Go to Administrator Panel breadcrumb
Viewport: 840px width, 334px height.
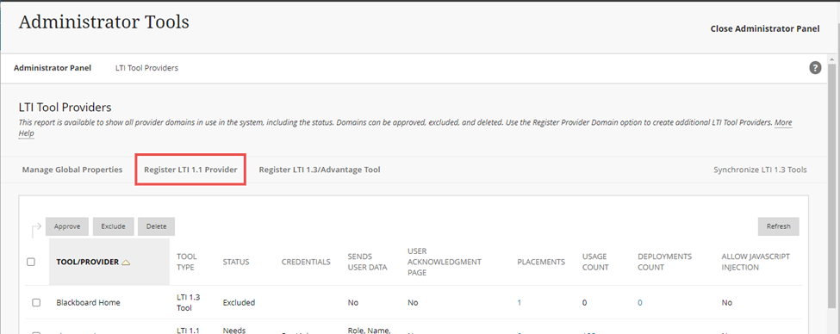tap(53, 68)
